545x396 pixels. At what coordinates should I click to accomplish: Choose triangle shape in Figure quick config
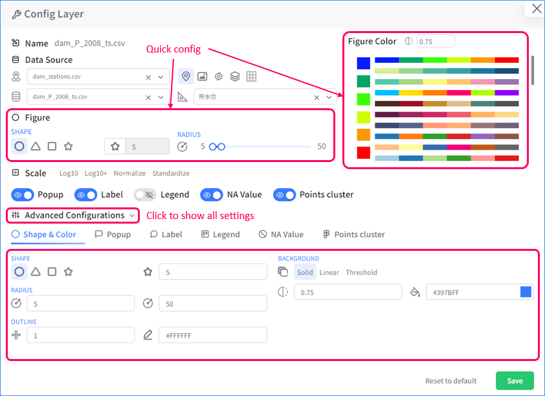pos(36,146)
